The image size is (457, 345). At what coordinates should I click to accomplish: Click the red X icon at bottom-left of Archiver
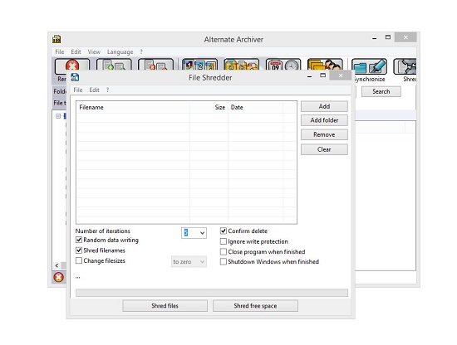click(x=59, y=277)
